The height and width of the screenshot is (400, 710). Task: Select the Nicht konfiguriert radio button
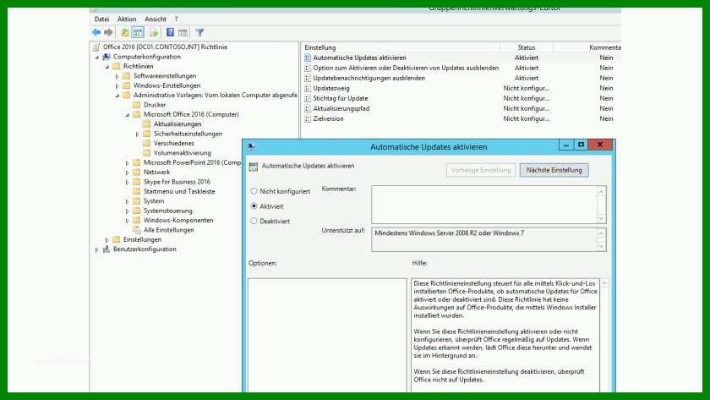pyautogui.click(x=254, y=191)
